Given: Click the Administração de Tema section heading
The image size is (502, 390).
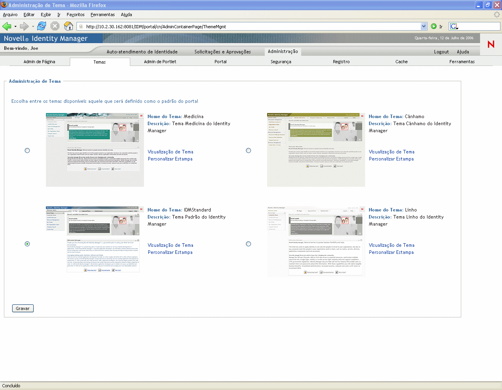Looking at the screenshot, I should (x=35, y=81).
